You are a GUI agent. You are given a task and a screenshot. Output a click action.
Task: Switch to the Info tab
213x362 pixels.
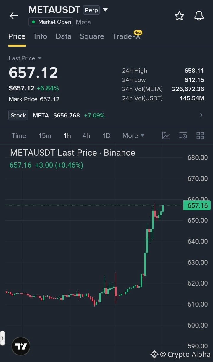click(x=41, y=36)
